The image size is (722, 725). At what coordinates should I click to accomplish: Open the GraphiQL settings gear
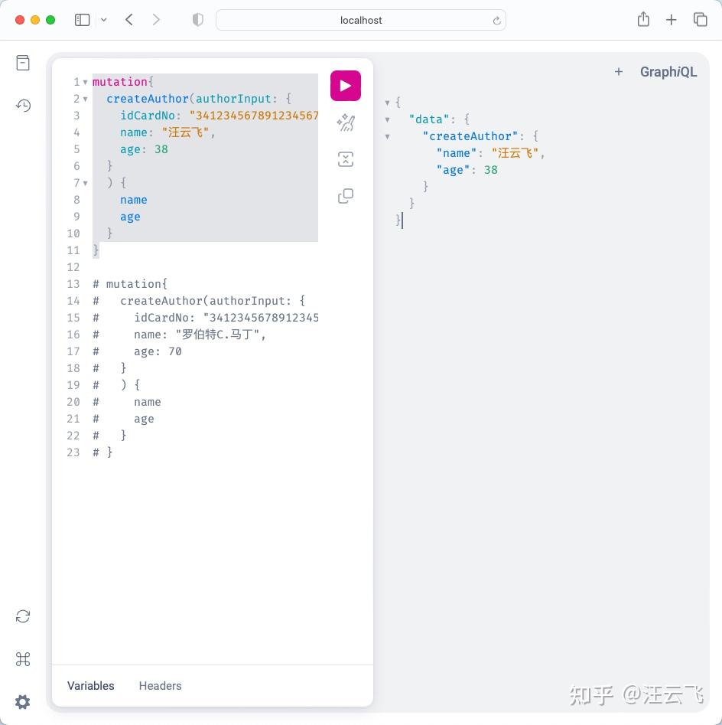pos(22,702)
